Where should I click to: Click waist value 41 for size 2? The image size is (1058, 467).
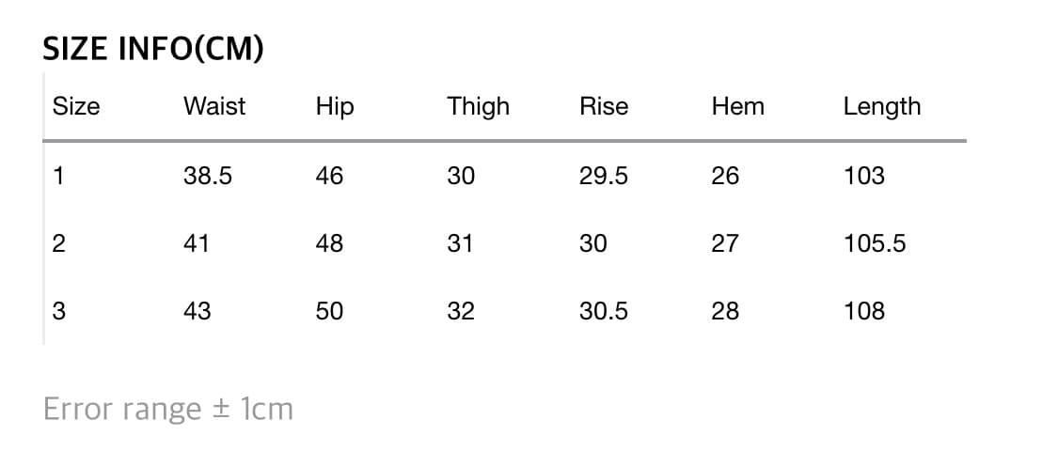(197, 243)
